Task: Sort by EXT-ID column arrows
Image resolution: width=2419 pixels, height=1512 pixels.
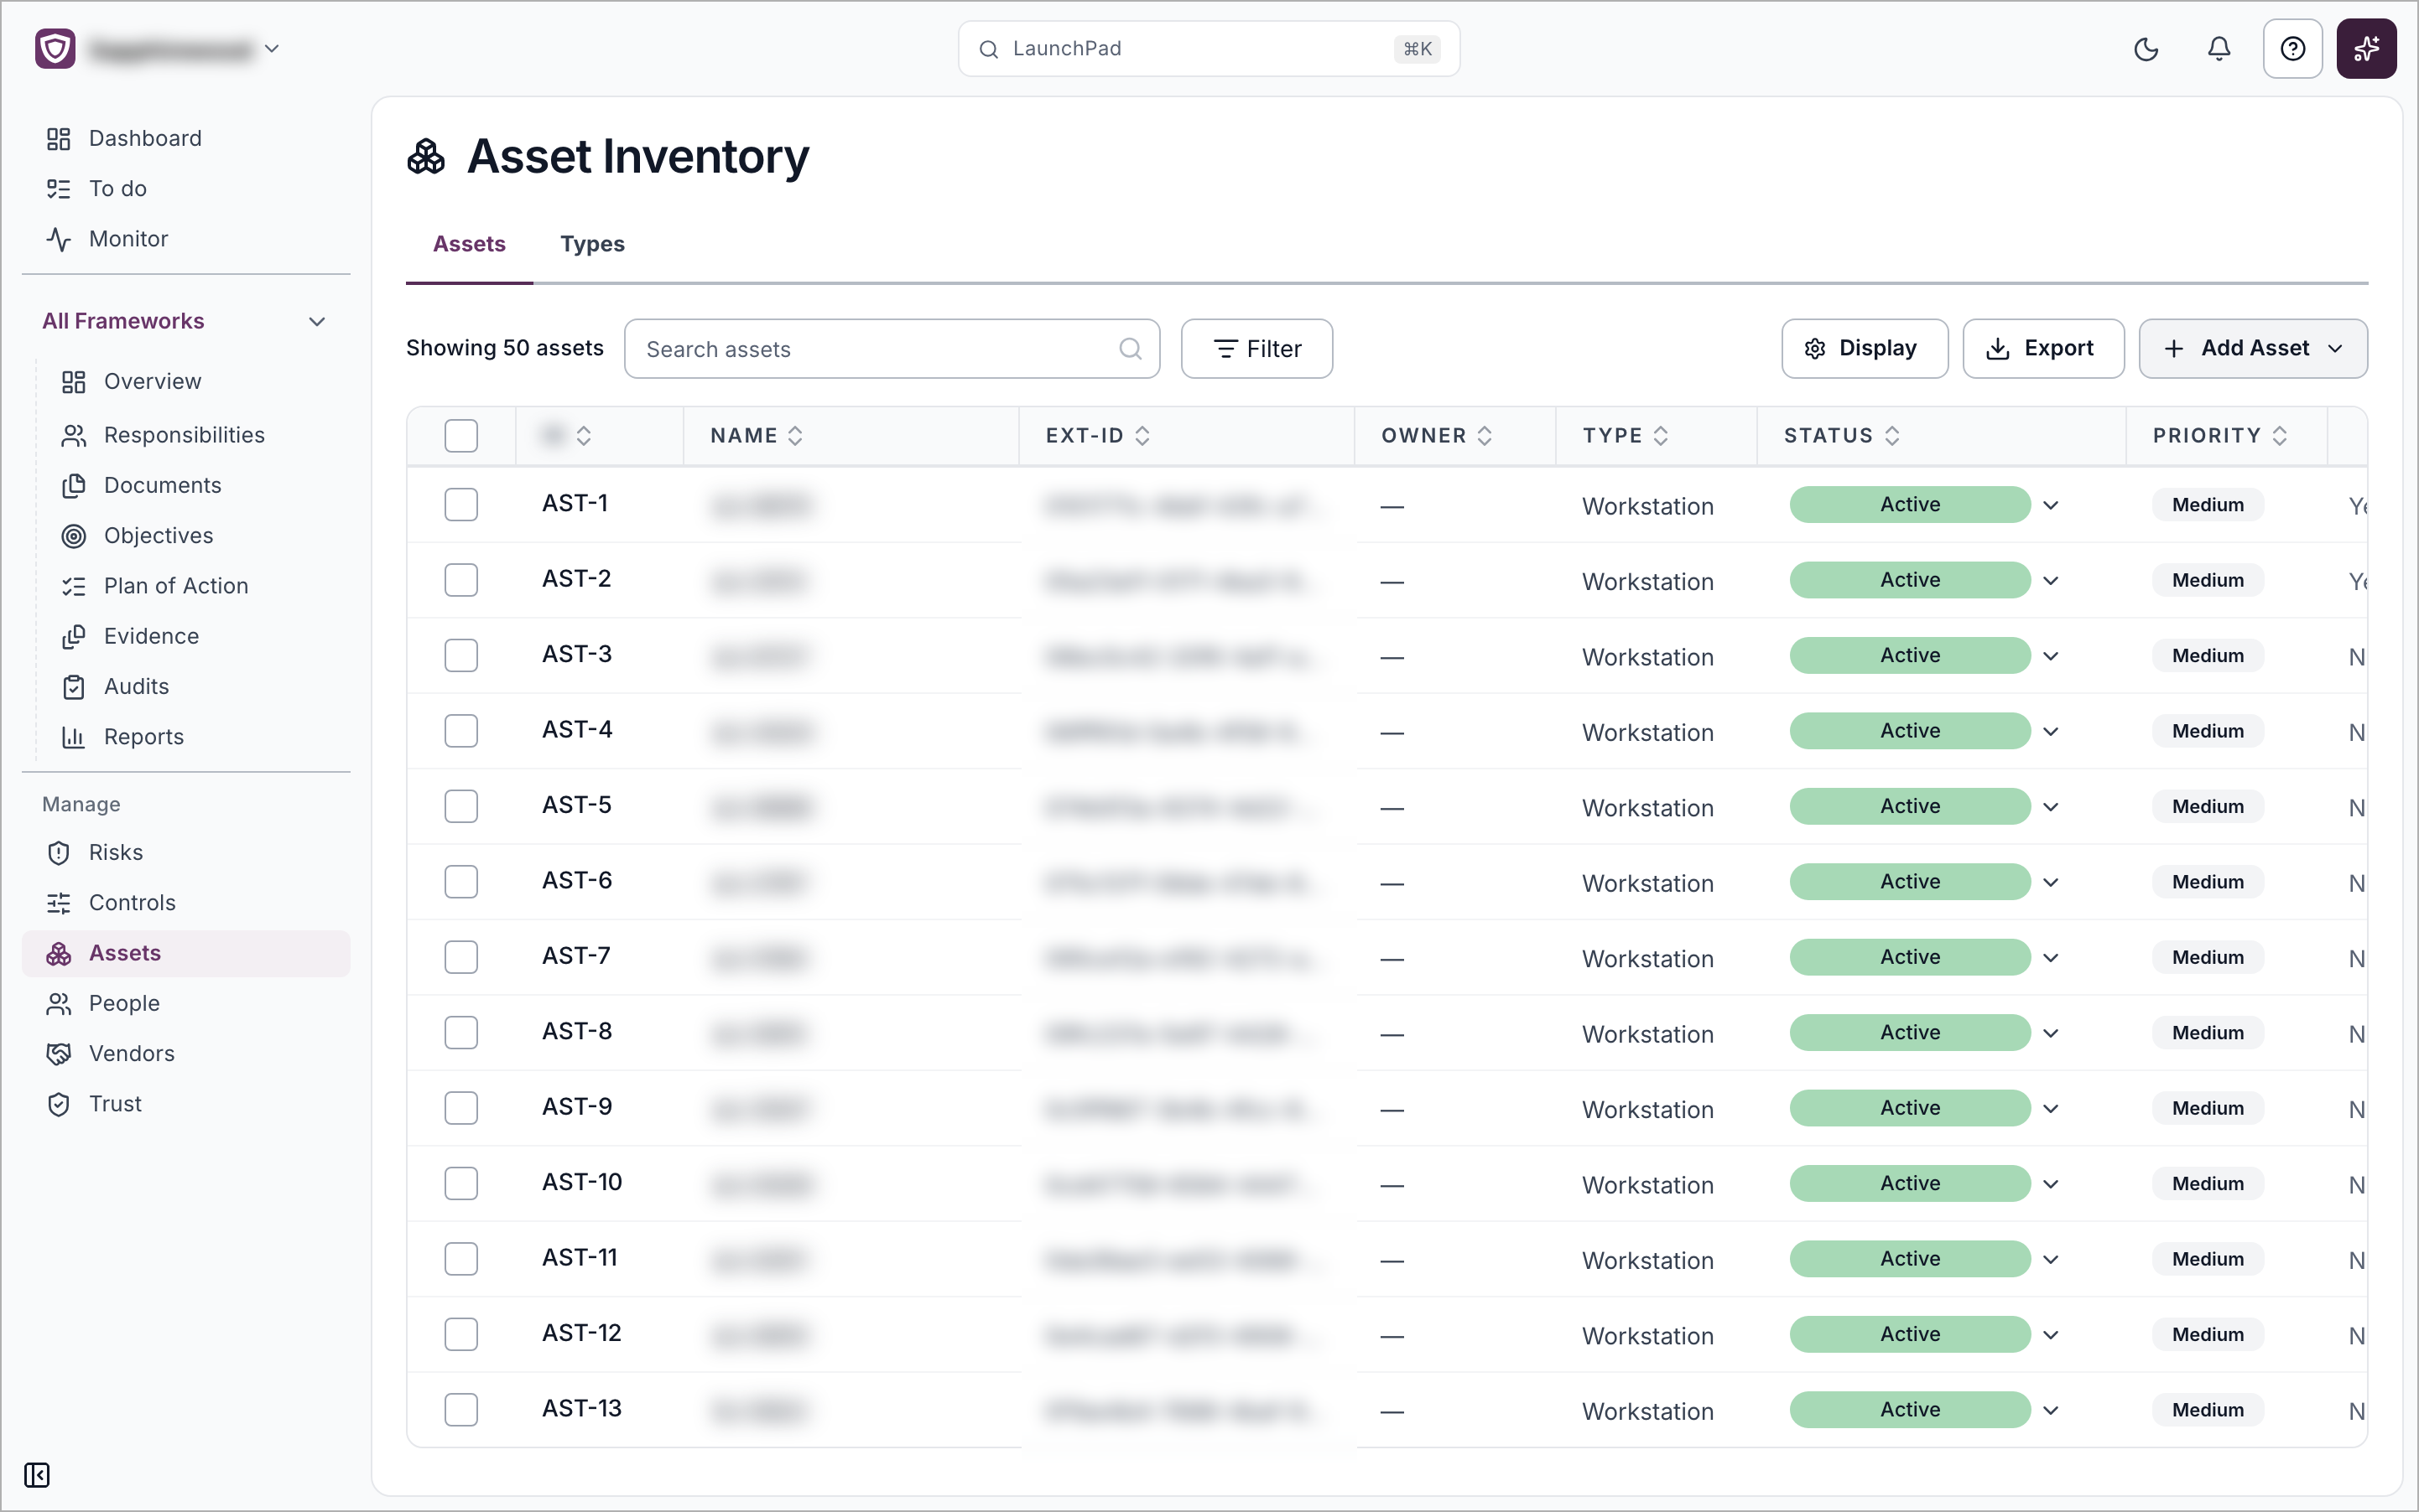Action: tap(1142, 436)
